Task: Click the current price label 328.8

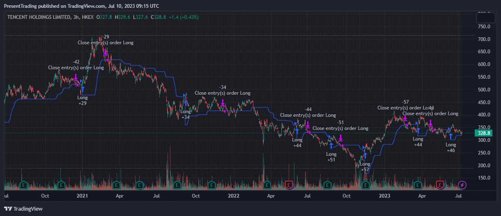Action: 483,133
